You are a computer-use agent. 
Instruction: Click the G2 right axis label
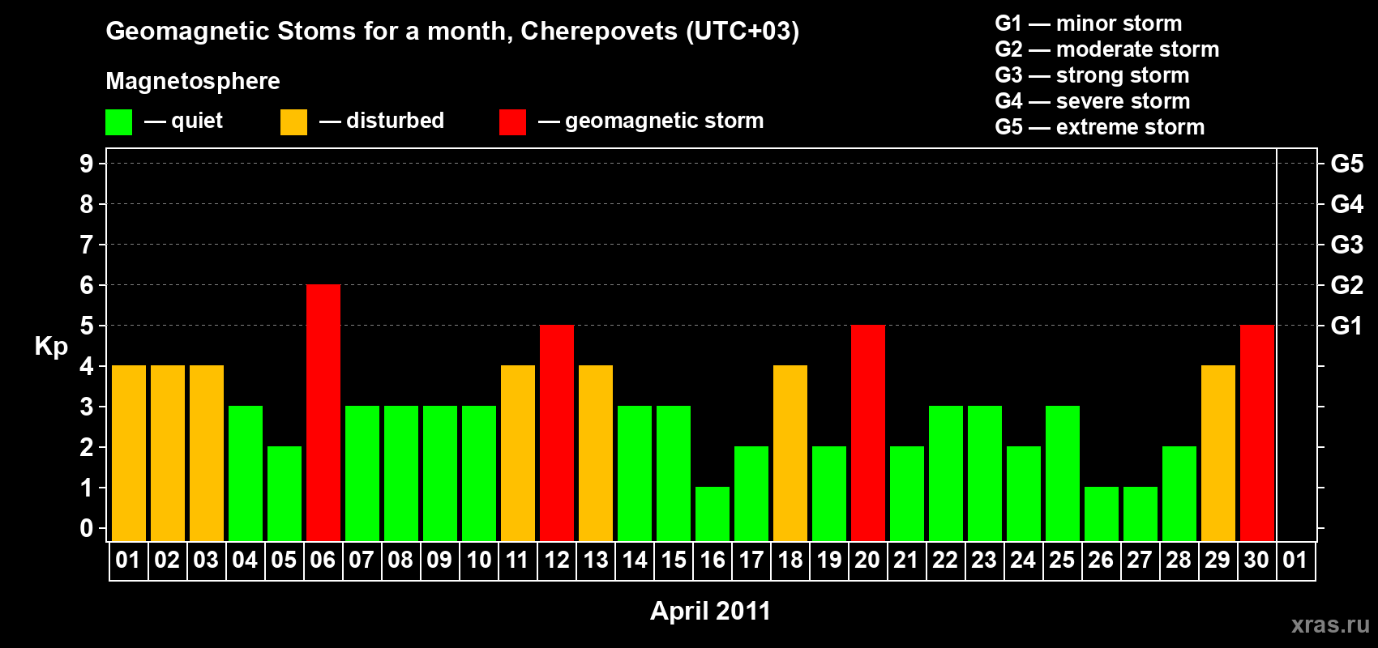[1347, 285]
